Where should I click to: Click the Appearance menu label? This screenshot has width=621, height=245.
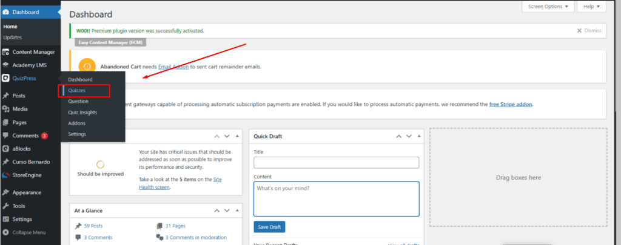pyautogui.click(x=27, y=192)
